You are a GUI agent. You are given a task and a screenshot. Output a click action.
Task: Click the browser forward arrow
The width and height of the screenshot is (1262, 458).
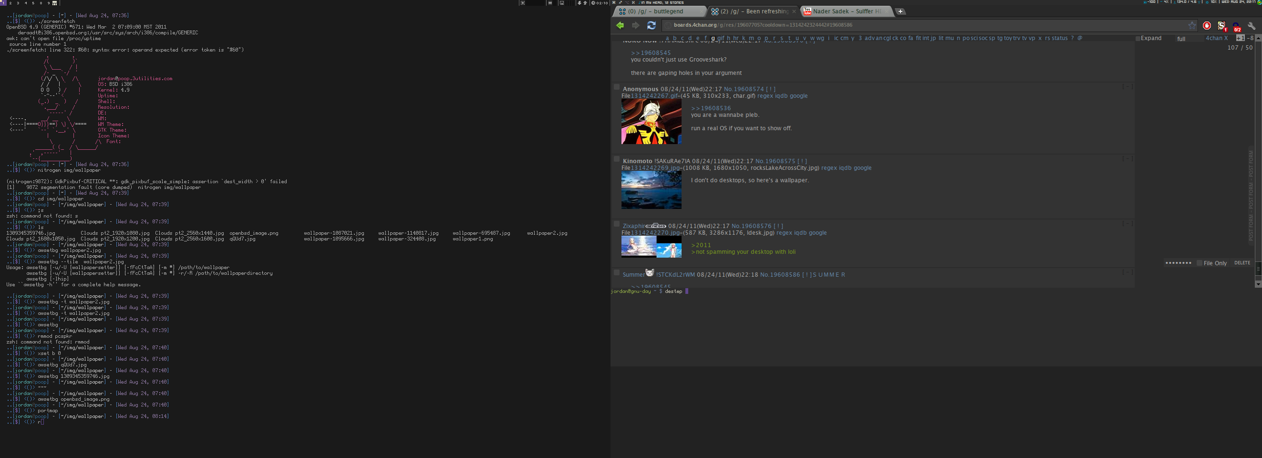click(635, 25)
